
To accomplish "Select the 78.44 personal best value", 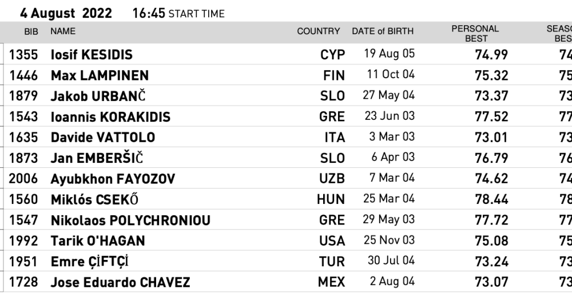I will [x=491, y=199].
